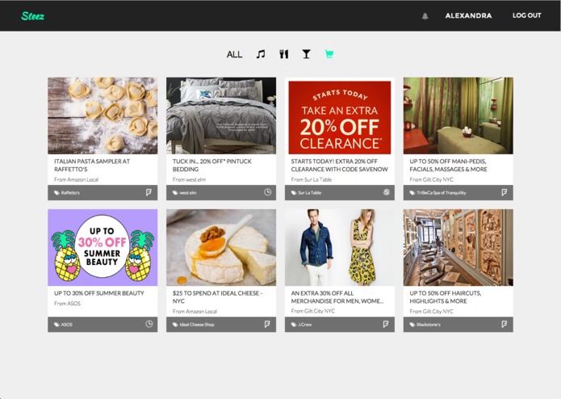Open '$25 to Spend at Ideal Cheese' title

click(x=217, y=297)
